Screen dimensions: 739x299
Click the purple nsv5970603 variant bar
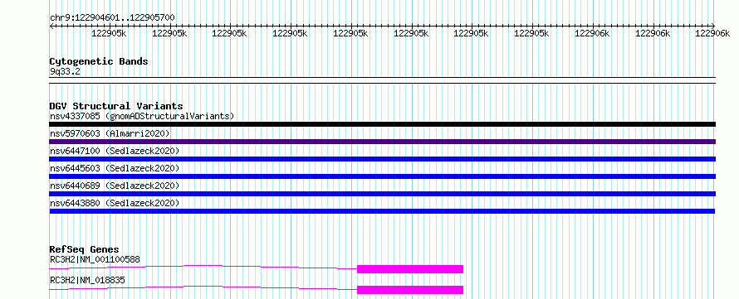(383, 142)
